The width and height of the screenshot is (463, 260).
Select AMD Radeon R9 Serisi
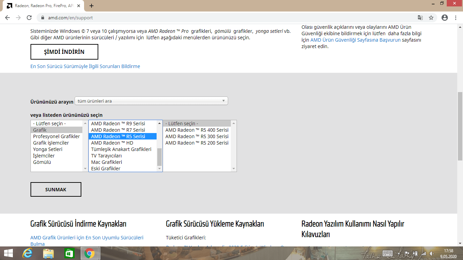tap(123, 124)
